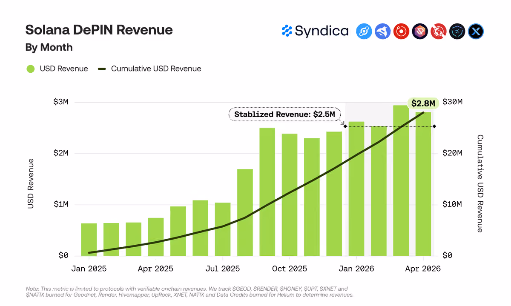The width and height of the screenshot is (511, 306).
Task: Click the red globe Geodnet icon
Action: coord(439,31)
